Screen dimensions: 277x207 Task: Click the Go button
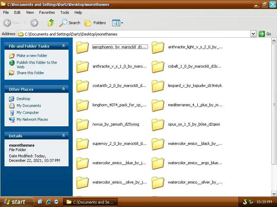pyautogui.click(x=265, y=34)
